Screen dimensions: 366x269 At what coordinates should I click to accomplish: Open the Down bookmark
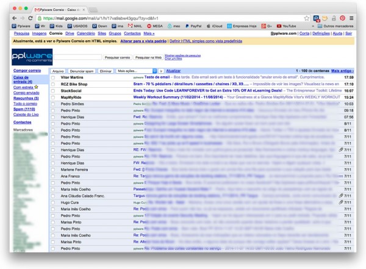coord(99,26)
